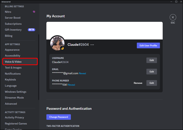Select Appearance in App Settings
The width and height of the screenshot is (183, 130).
[12, 50]
